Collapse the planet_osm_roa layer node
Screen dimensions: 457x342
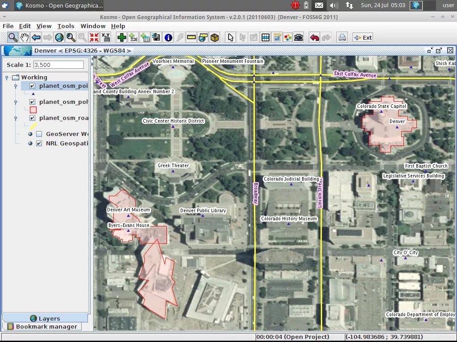(x=16, y=118)
